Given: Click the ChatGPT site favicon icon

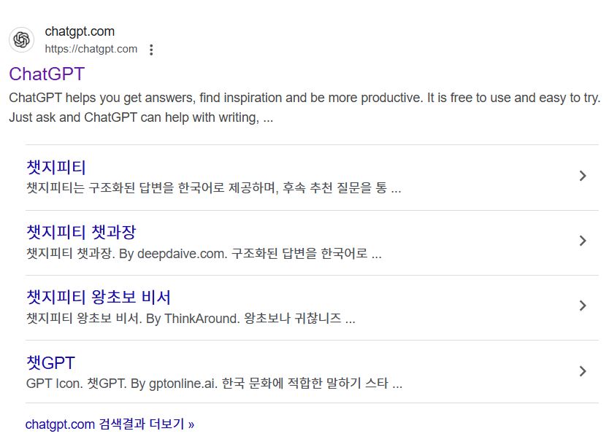Looking at the screenshot, I should coord(20,39).
